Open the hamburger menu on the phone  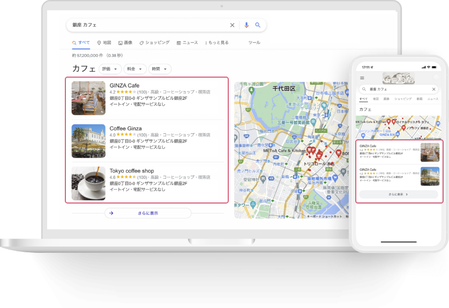[362, 78]
